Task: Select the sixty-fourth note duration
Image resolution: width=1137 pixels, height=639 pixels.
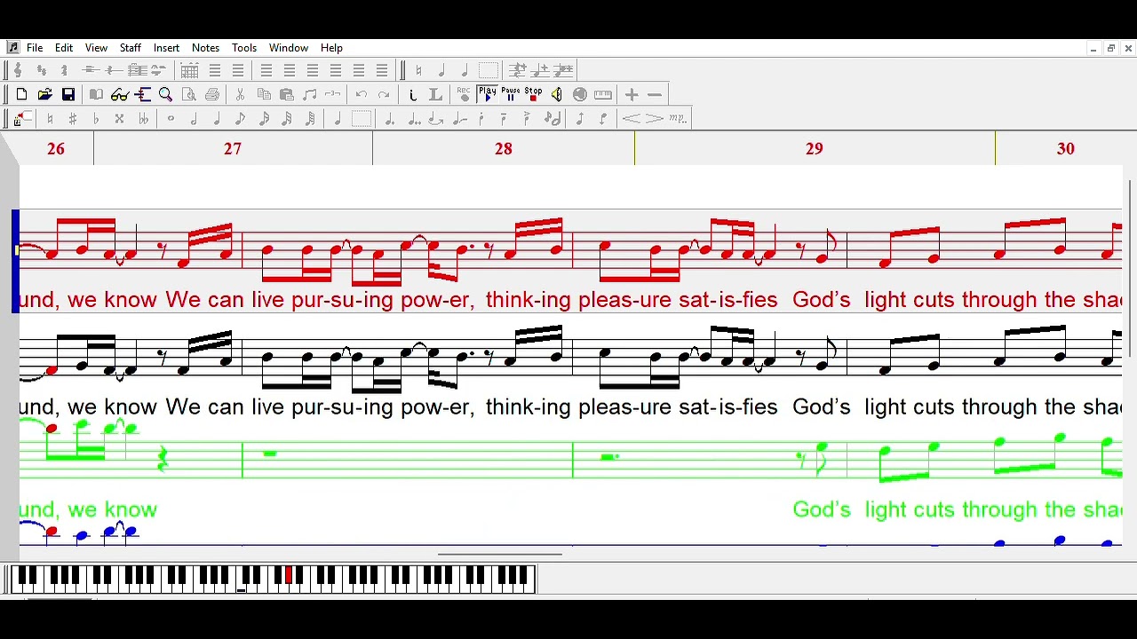Action: (310, 119)
